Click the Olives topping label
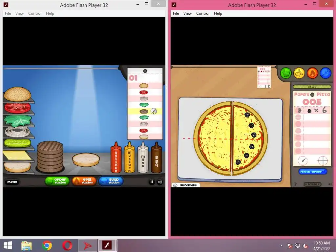The height and width of the screenshot is (252, 336). [x=312, y=87]
